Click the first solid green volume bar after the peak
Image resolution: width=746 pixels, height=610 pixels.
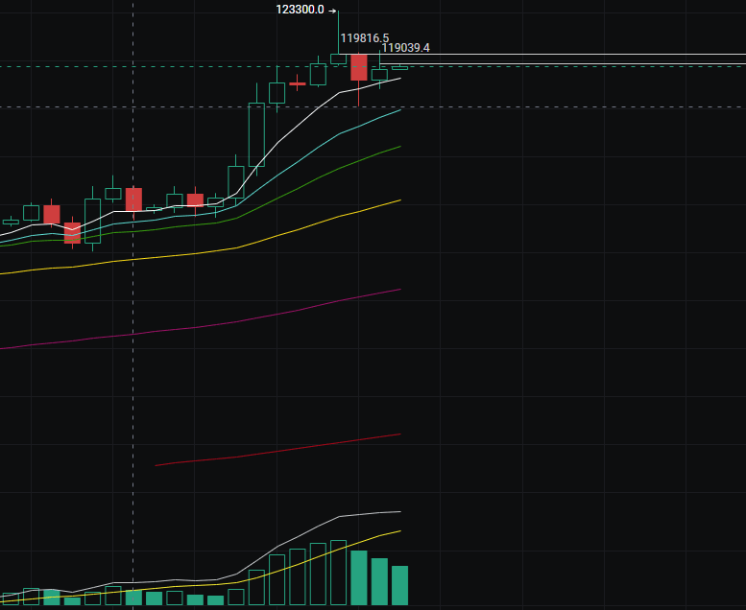click(359, 577)
